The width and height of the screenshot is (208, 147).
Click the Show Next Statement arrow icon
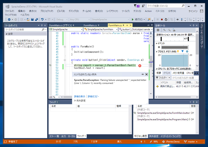(x=177, y=19)
